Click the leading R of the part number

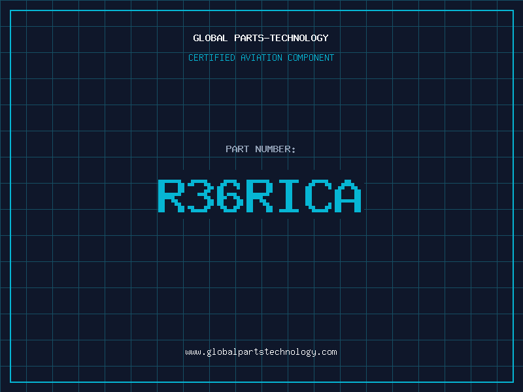pyautogui.click(x=171, y=196)
